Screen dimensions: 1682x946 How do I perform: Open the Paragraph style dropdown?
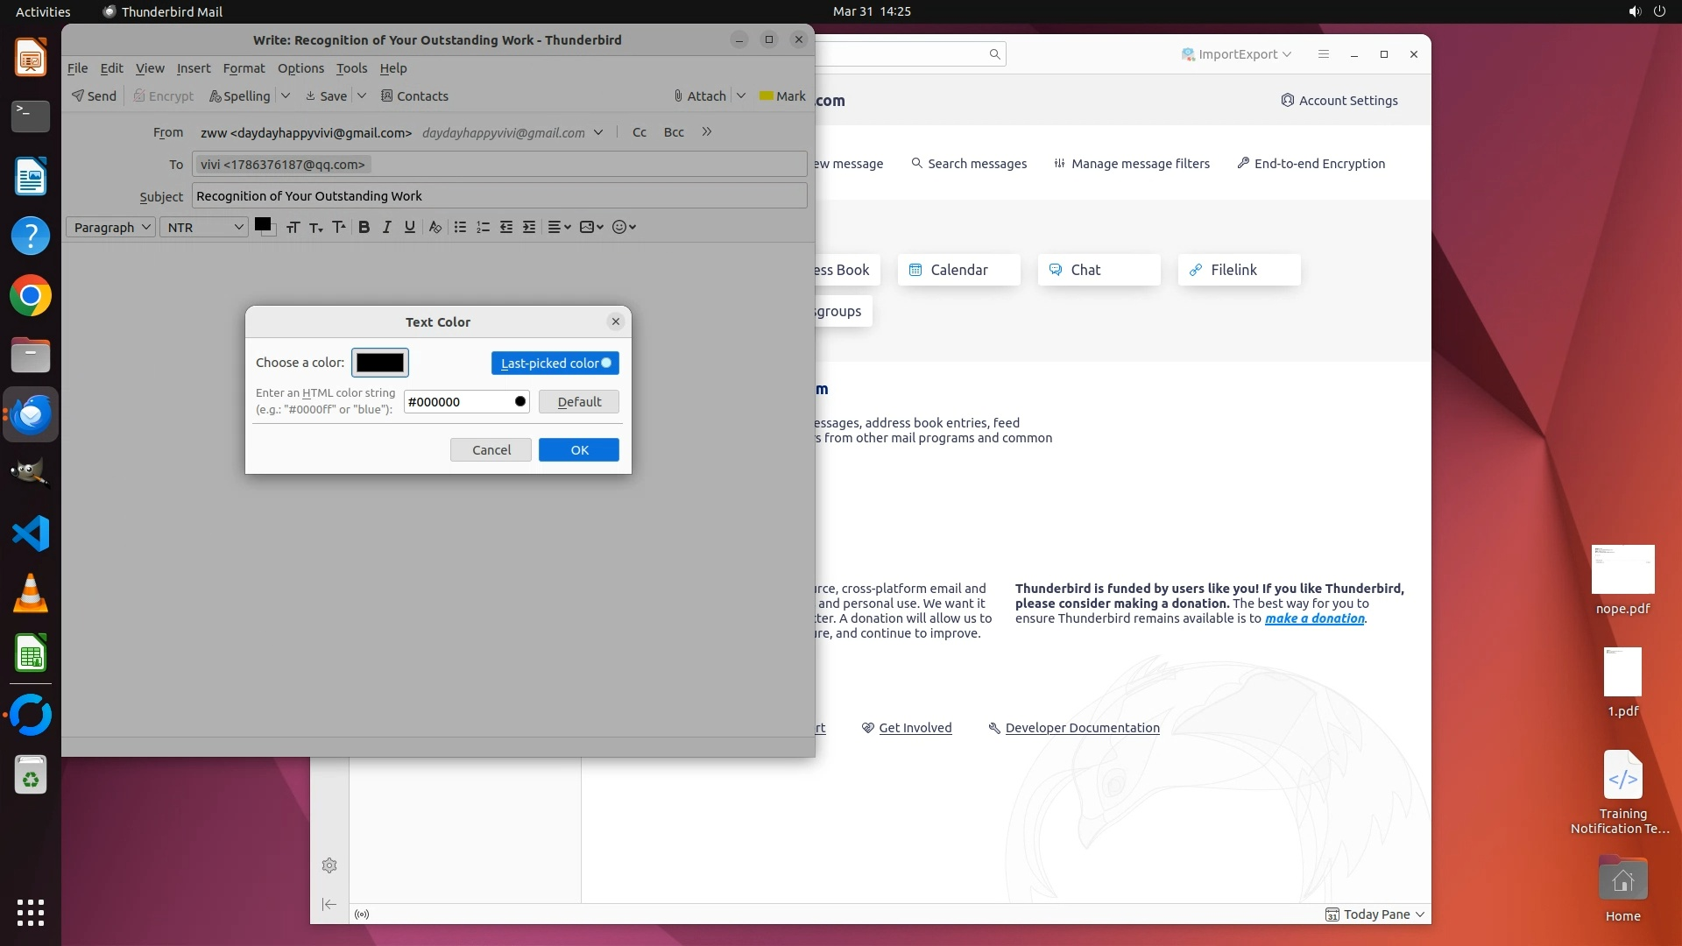pos(111,227)
